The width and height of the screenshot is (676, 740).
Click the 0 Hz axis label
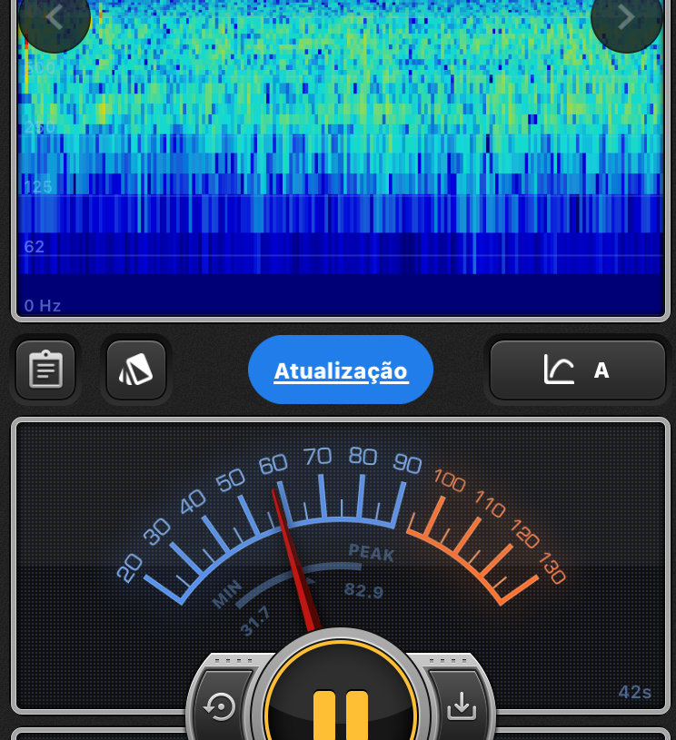(43, 306)
